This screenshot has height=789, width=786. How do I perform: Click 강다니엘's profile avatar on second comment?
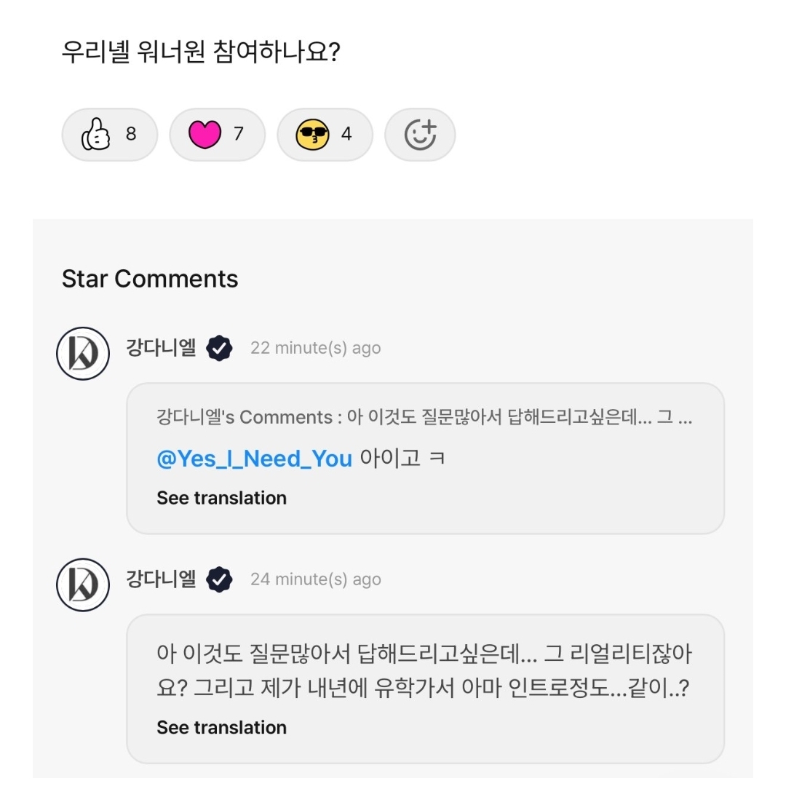pos(82,585)
